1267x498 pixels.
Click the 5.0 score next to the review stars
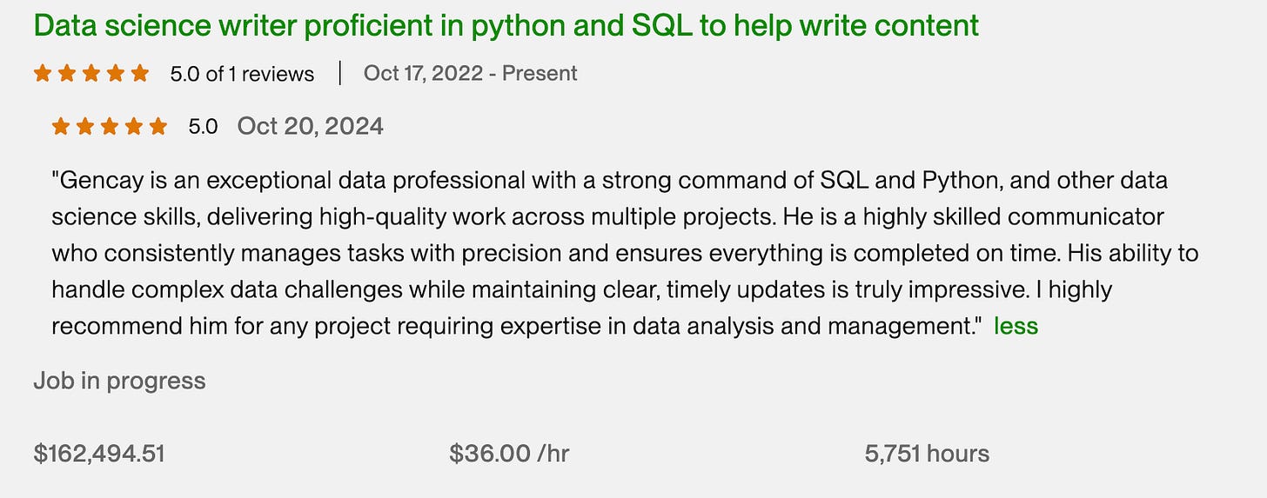(203, 127)
